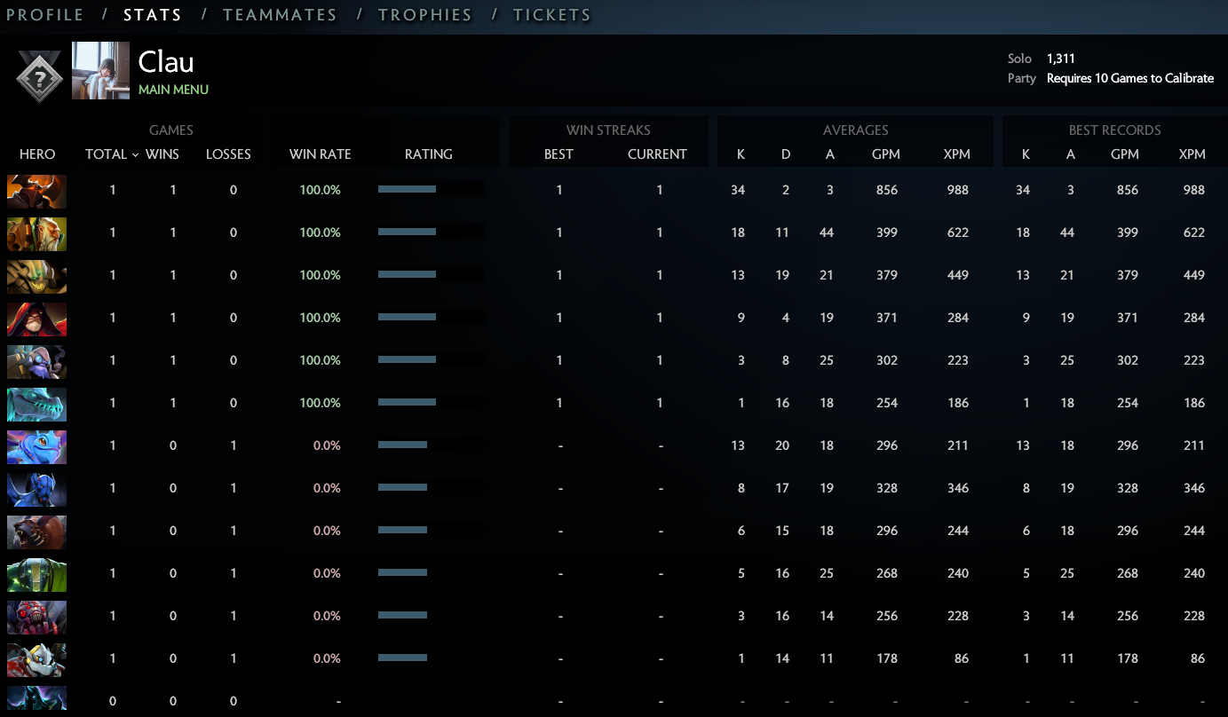This screenshot has height=717, width=1228.
Task: Click Clau's profile avatar picture
Action: (100, 70)
